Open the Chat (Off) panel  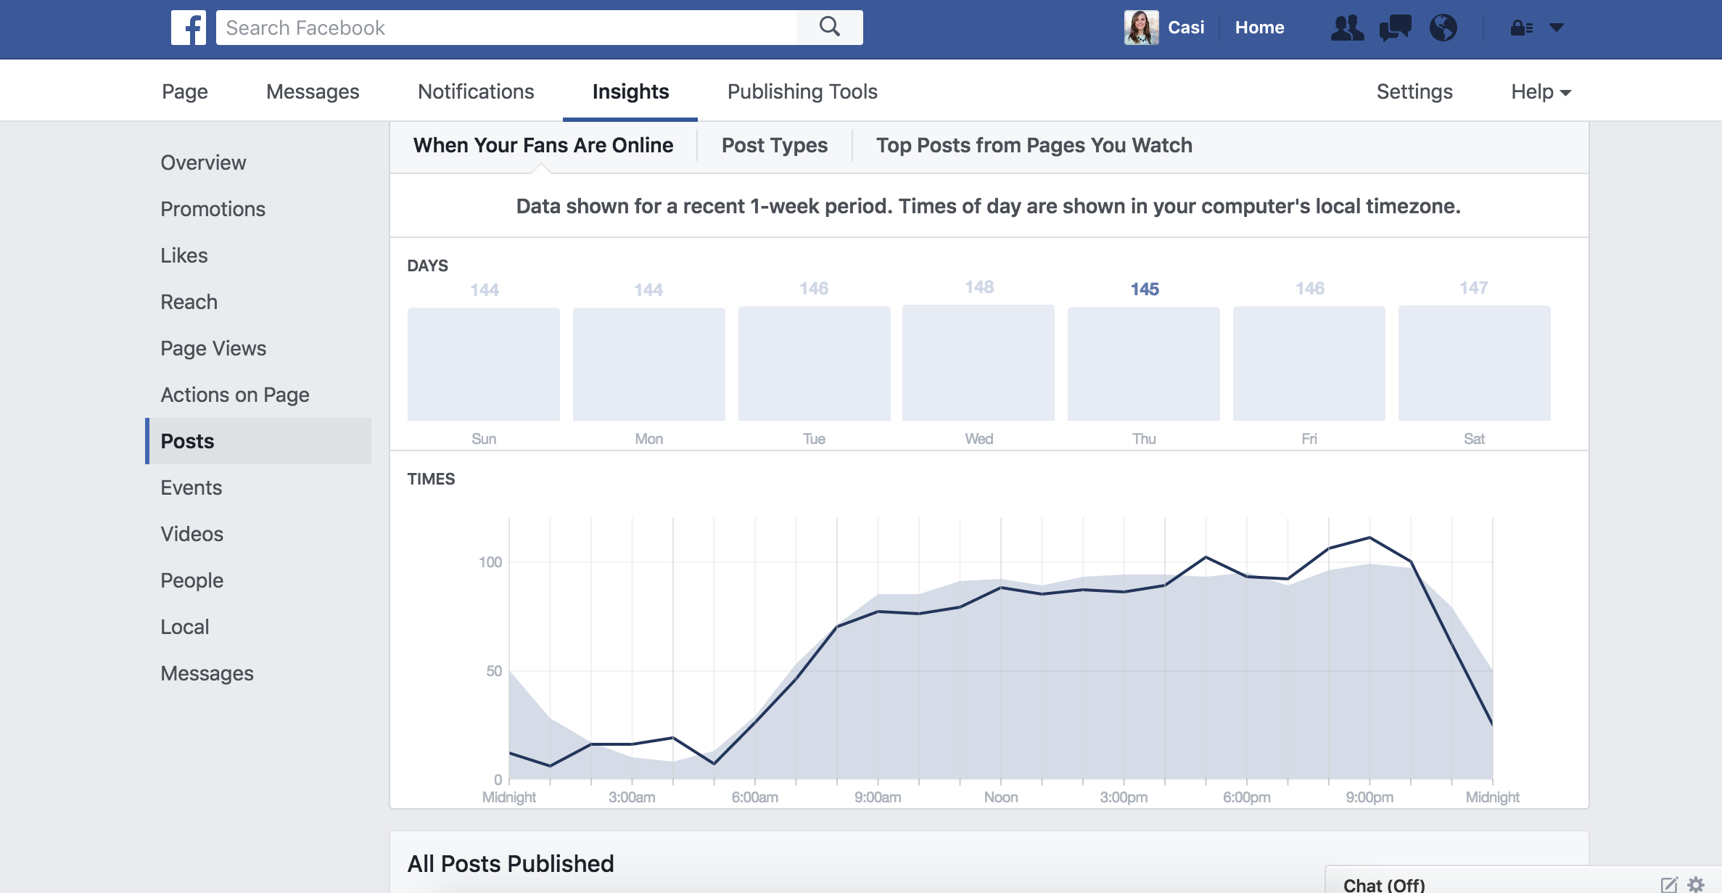tap(1384, 884)
